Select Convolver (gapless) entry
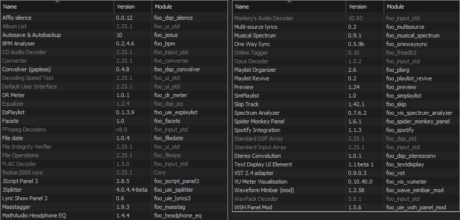 tap(114, 69)
